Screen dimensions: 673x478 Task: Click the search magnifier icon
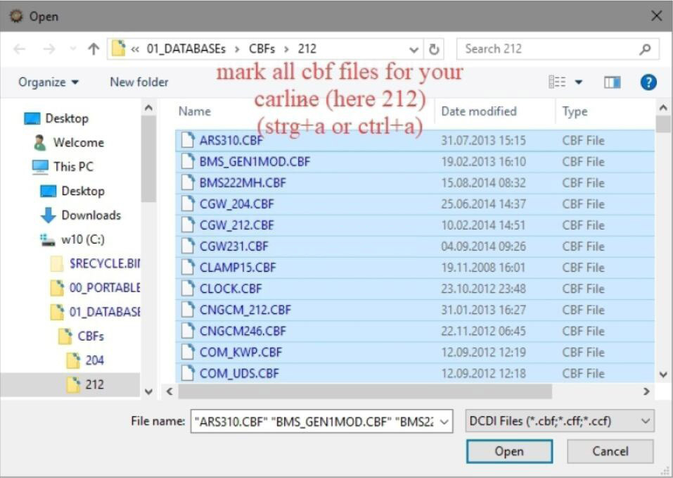click(x=645, y=49)
